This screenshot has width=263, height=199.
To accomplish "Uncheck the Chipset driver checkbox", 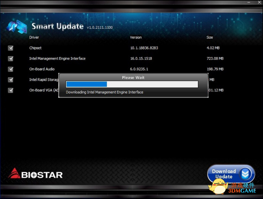I will tap(11, 48).
